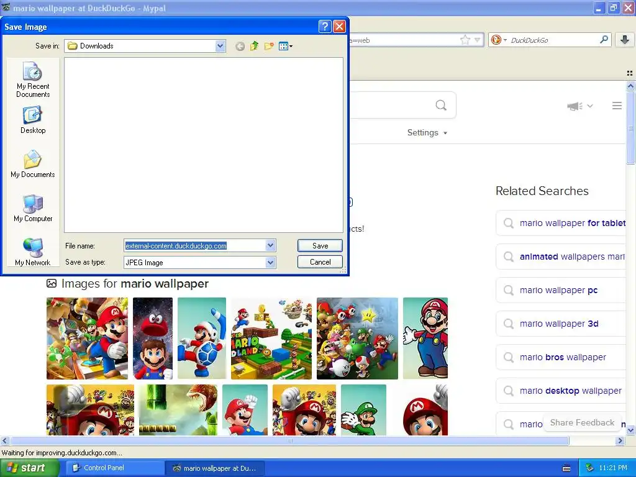Open the Start menu

pos(29,468)
